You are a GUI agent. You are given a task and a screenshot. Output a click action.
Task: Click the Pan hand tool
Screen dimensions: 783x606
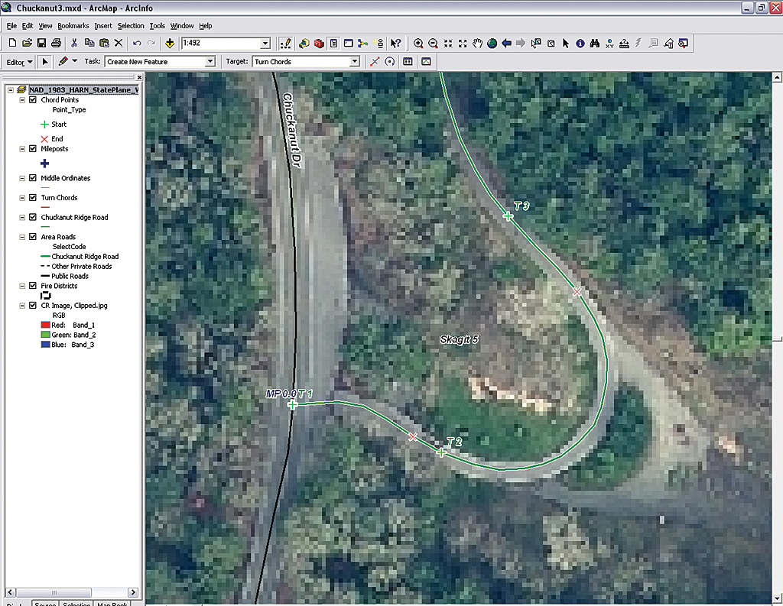point(477,44)
